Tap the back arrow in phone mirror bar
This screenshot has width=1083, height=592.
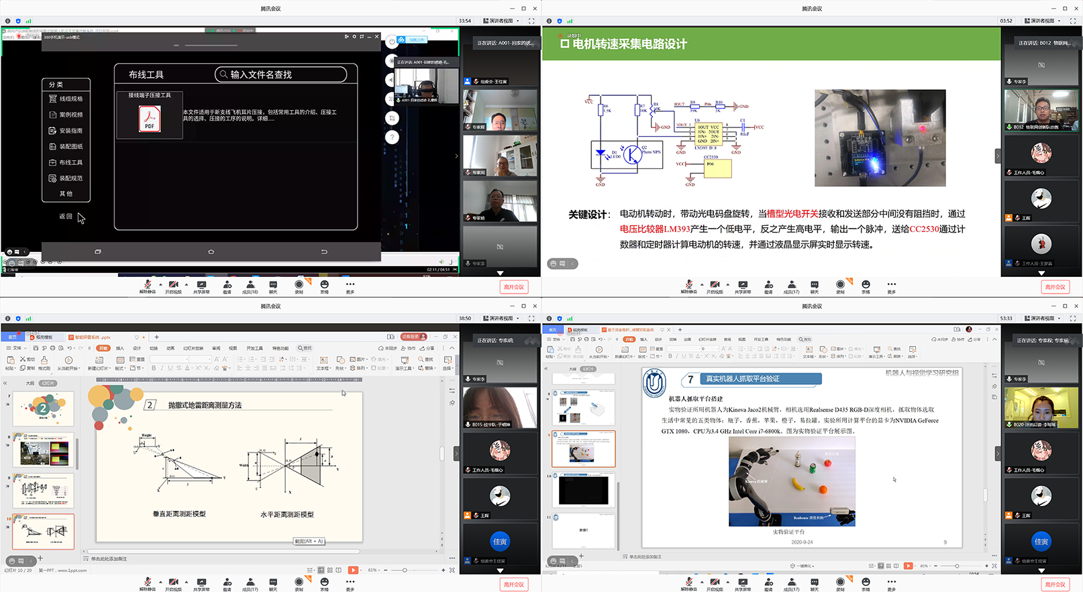click(x=323, y=251)
